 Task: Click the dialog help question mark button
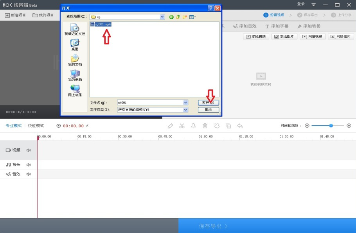click(x=210, y=8)
